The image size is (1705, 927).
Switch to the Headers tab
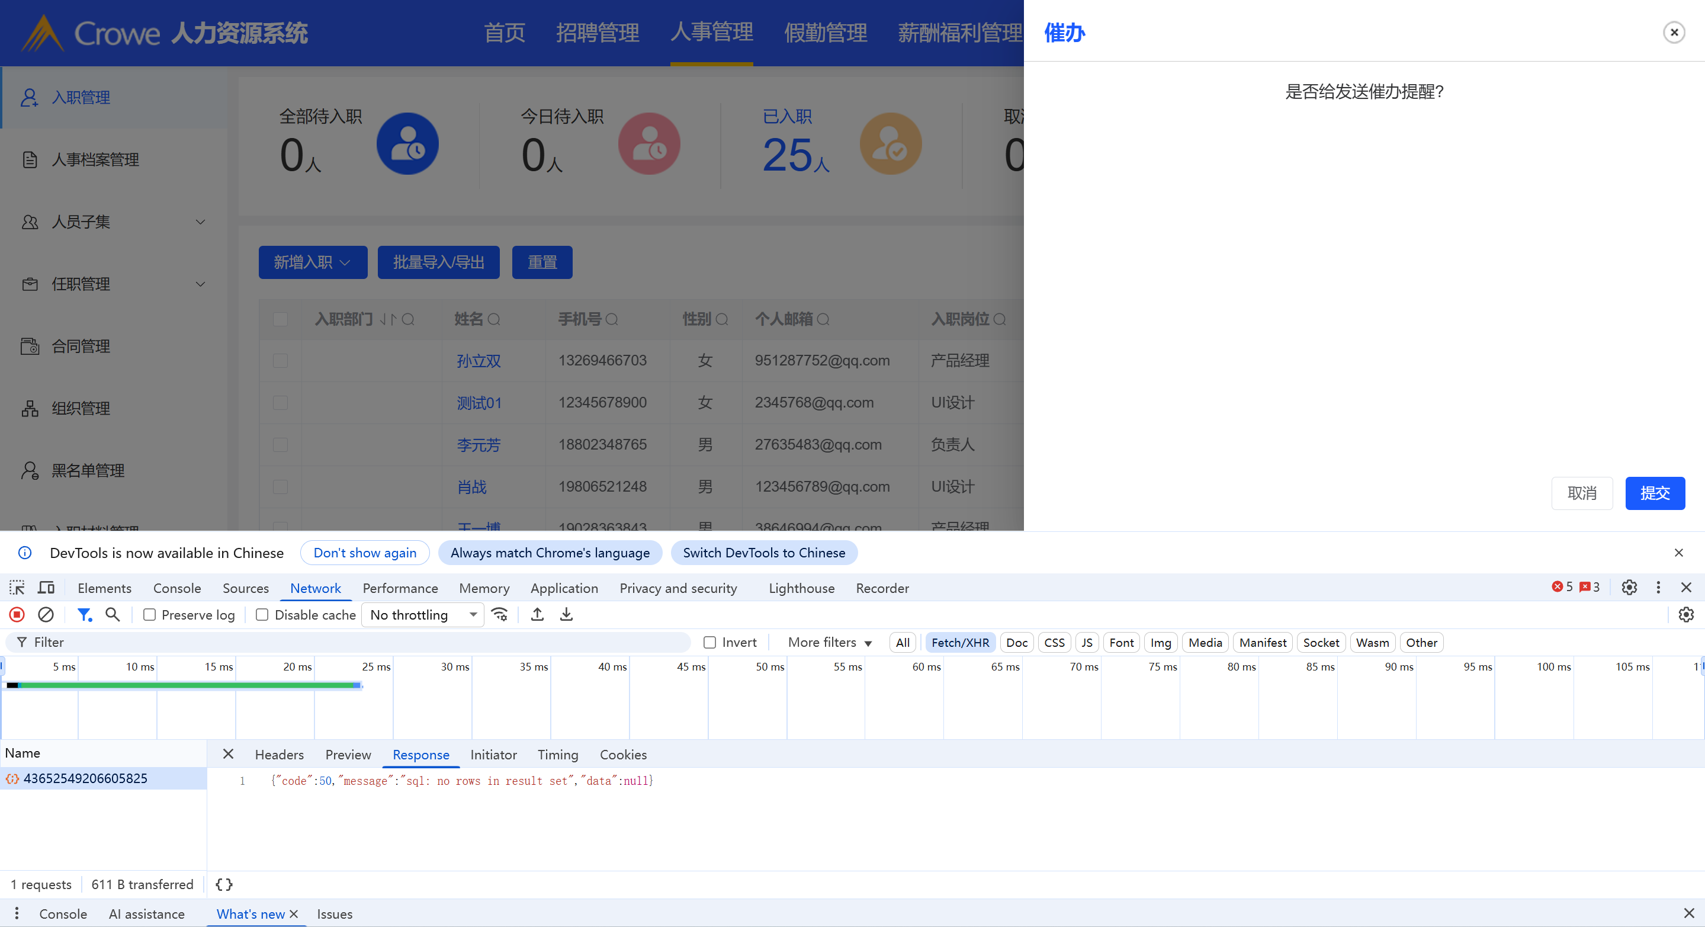click(279, 754)
